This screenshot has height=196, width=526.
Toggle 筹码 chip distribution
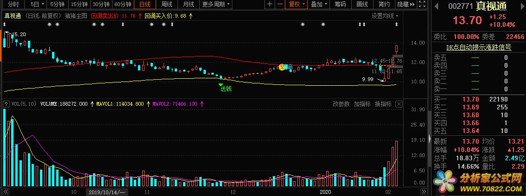point(340,4)
